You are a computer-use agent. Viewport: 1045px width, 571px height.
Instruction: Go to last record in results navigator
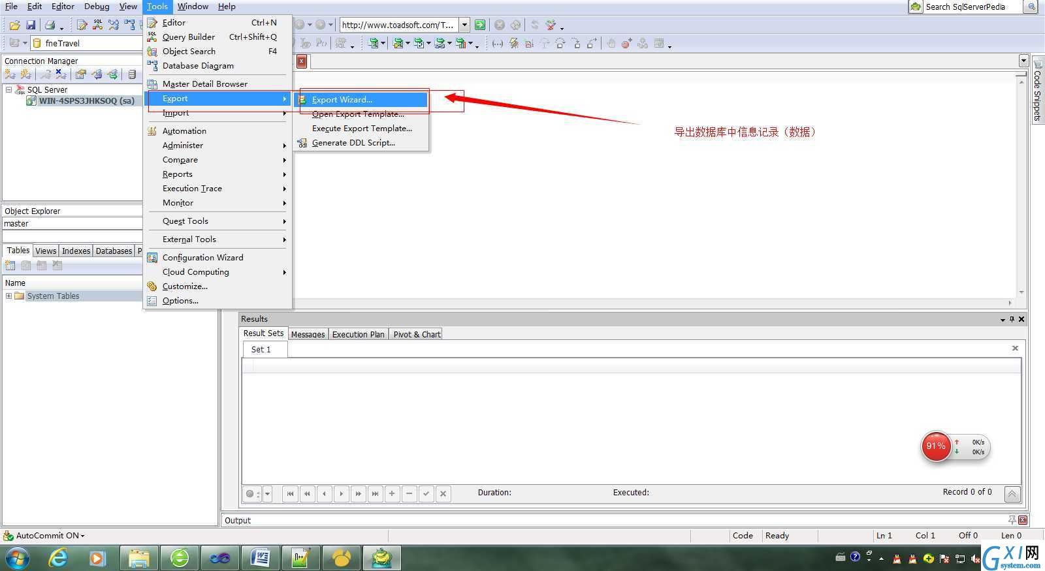(375, 494)
